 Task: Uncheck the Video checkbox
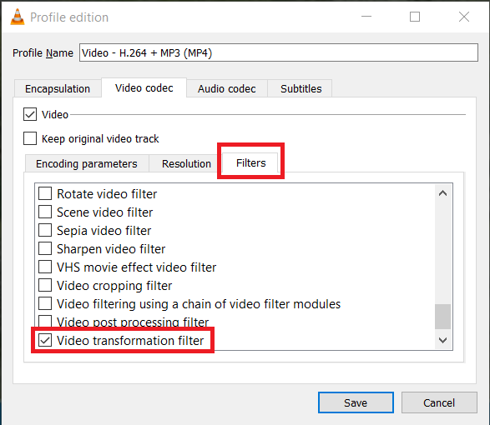tap(30, 114)
